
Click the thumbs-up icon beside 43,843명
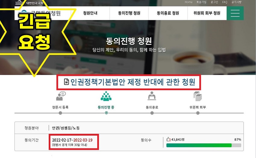click(168, 139)
